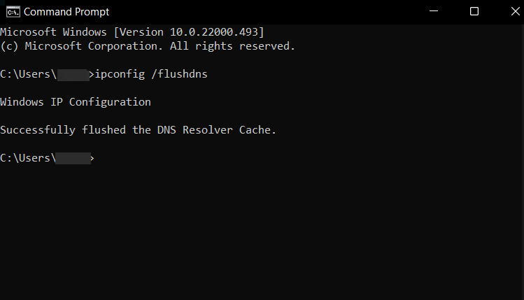Click the word "ipconfig" in the command
Screen dimensions: 524x300
click(x=120, y=74)
